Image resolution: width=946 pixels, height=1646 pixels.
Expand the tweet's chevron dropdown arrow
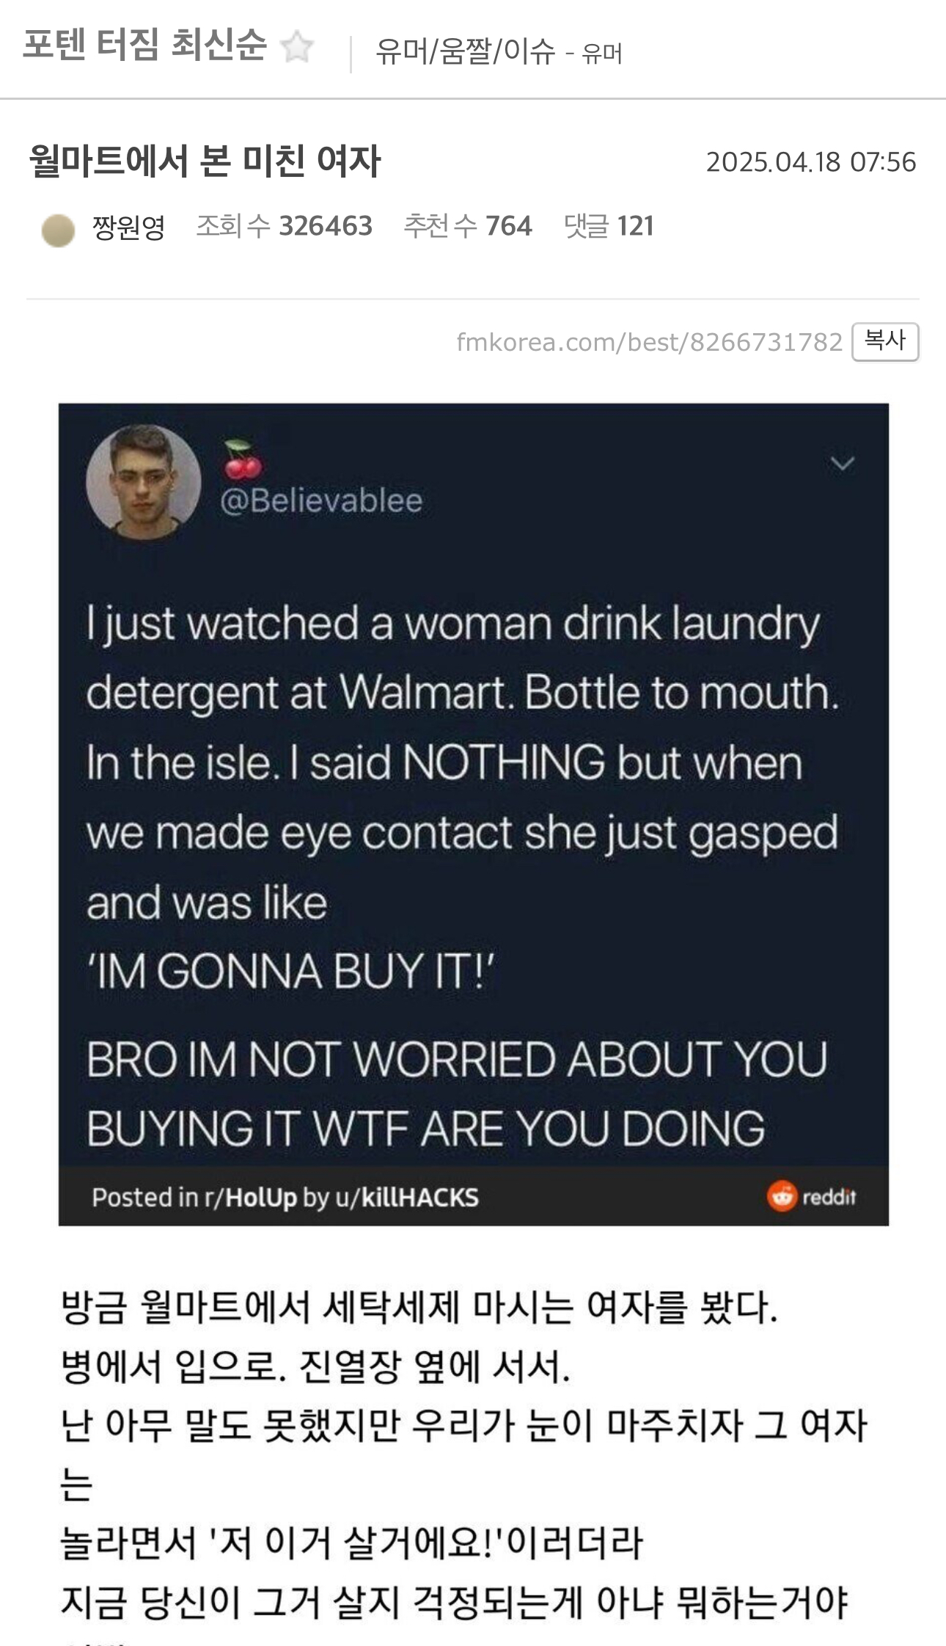click(843, 463)
